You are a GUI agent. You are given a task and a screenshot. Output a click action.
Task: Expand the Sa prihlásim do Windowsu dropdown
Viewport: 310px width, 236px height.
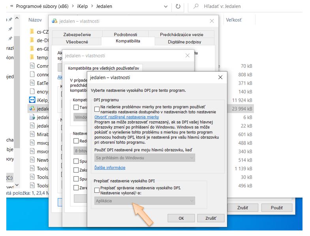tap(145, 158)
